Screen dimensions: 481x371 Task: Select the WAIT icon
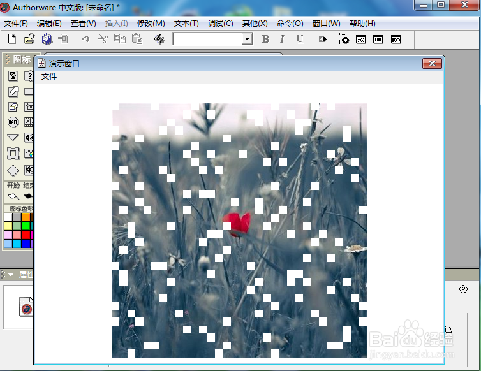pyautogui.click(x=13, y=122)
